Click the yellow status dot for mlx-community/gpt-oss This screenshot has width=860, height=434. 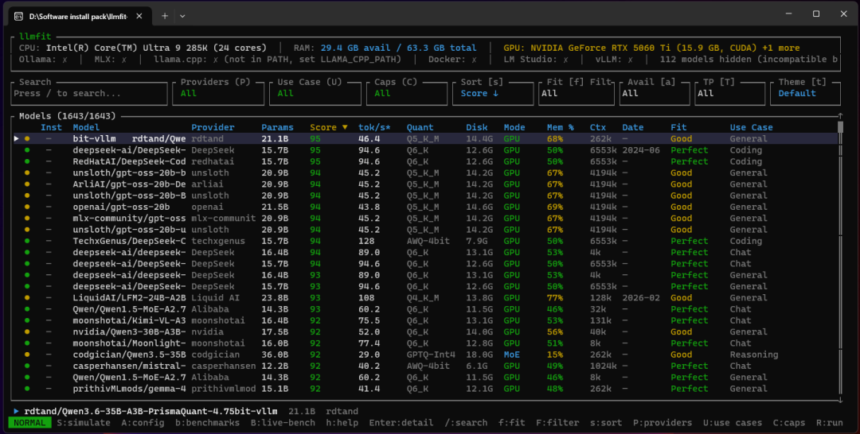pyautogui.click(x=27, y=219)
